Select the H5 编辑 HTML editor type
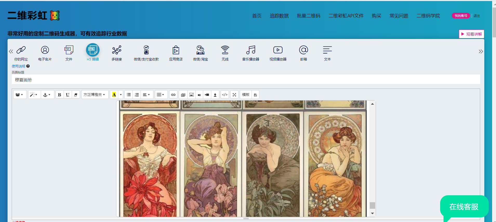The image size is (496, 222). pos(93,52)
